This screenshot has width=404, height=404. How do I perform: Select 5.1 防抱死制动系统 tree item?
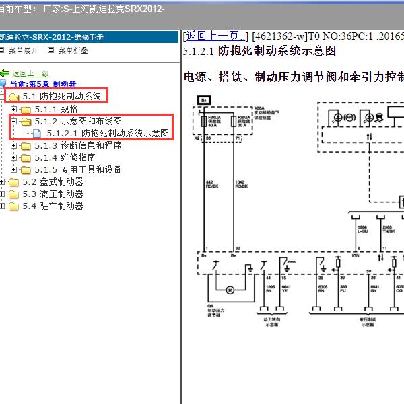(62, 96)
